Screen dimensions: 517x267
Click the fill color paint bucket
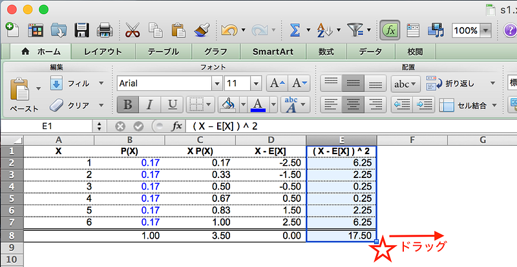pos(228,105)
